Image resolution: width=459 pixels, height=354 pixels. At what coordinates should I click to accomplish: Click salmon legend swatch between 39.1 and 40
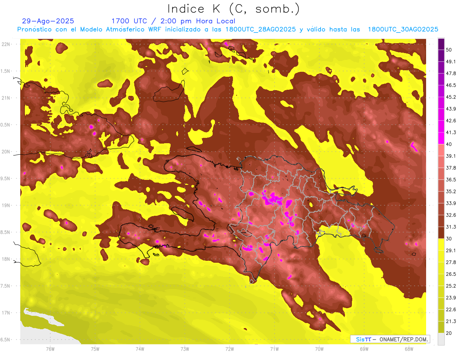point(441,150)
